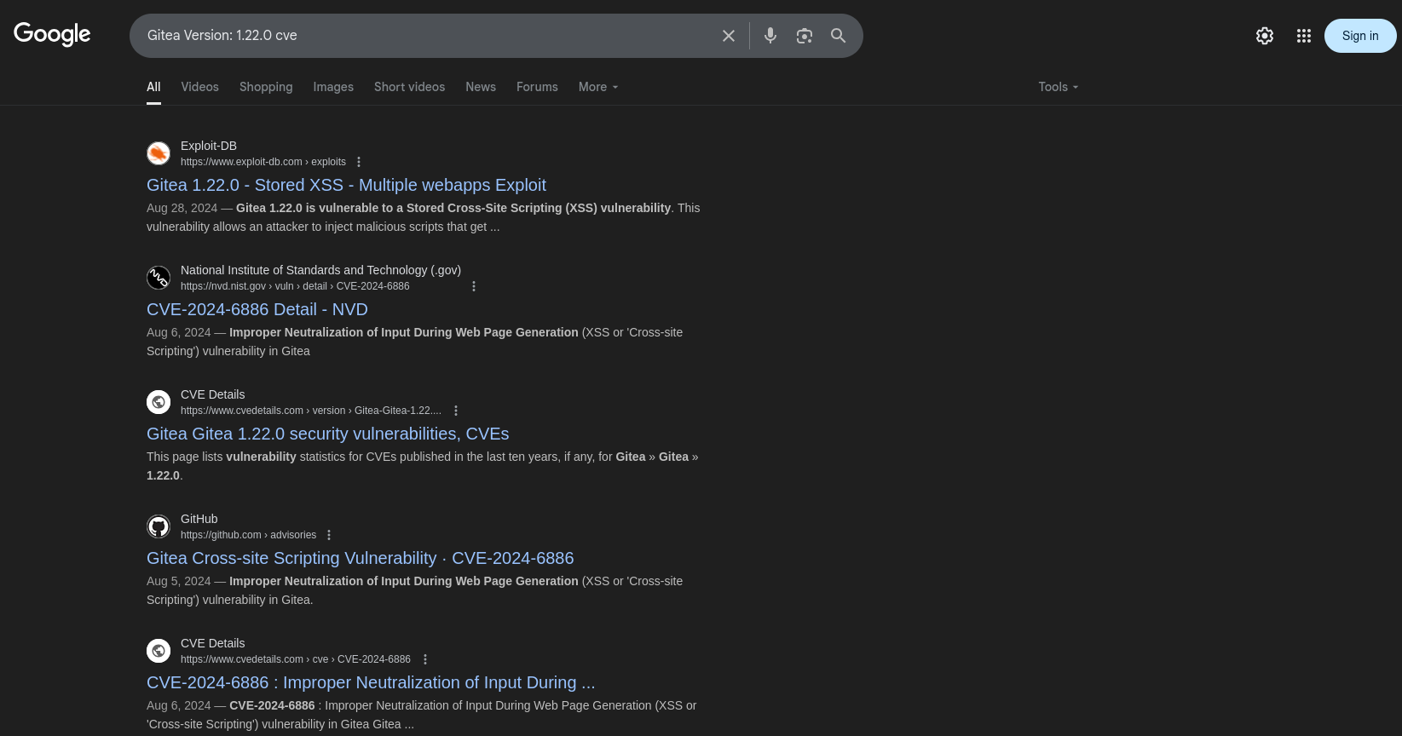This screenshot has width=1402, height=736.
Task: Switch to the News tab
Action: [481, 87]
